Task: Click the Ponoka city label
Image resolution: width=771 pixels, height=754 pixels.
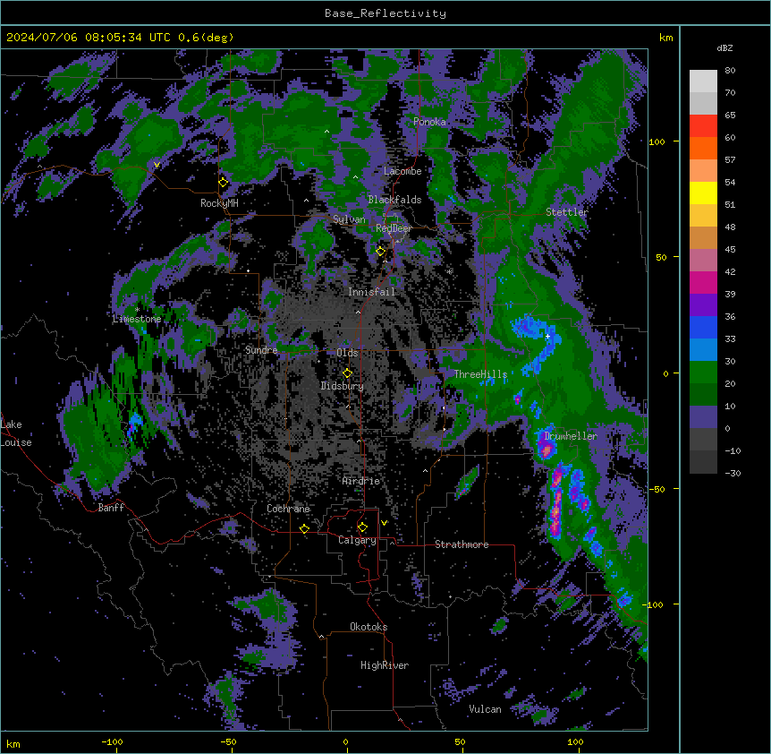Action: point(429,122)
